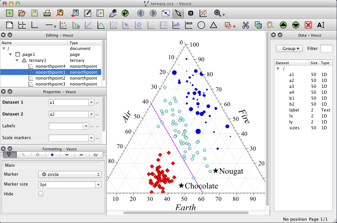Activate the select items pointer tool
This screenshot has width=337, height=223.
178,13
